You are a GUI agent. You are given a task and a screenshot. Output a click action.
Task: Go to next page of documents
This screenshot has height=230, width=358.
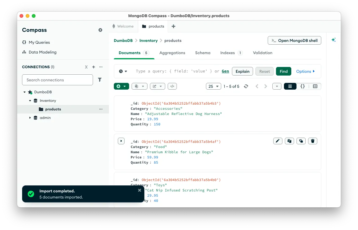266,87
